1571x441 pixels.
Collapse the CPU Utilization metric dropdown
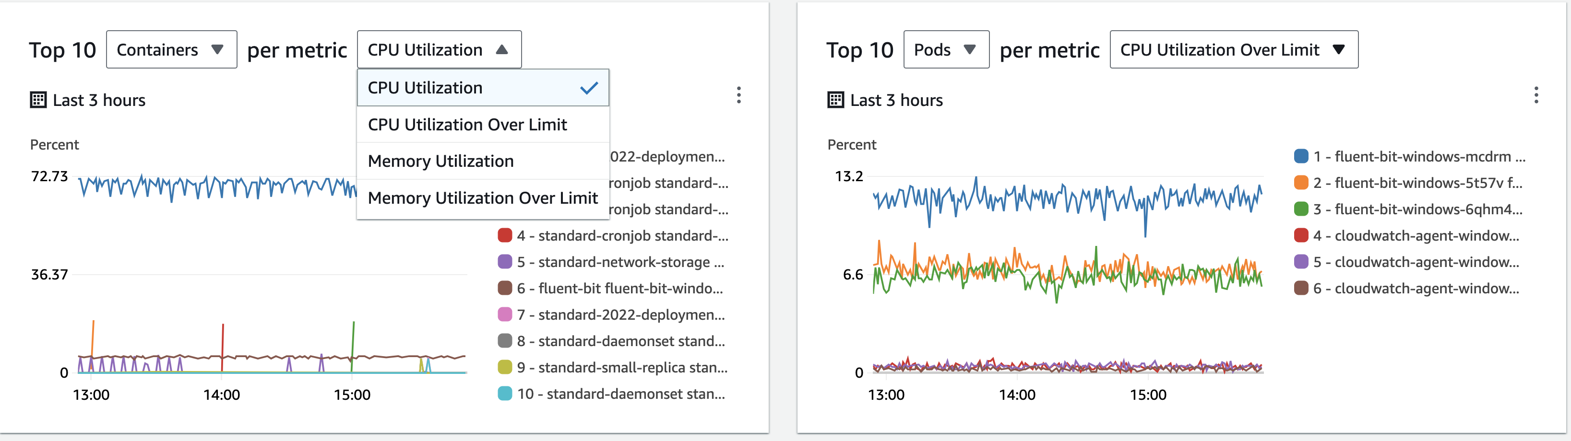pyautogui.click(x=439, y=49)
